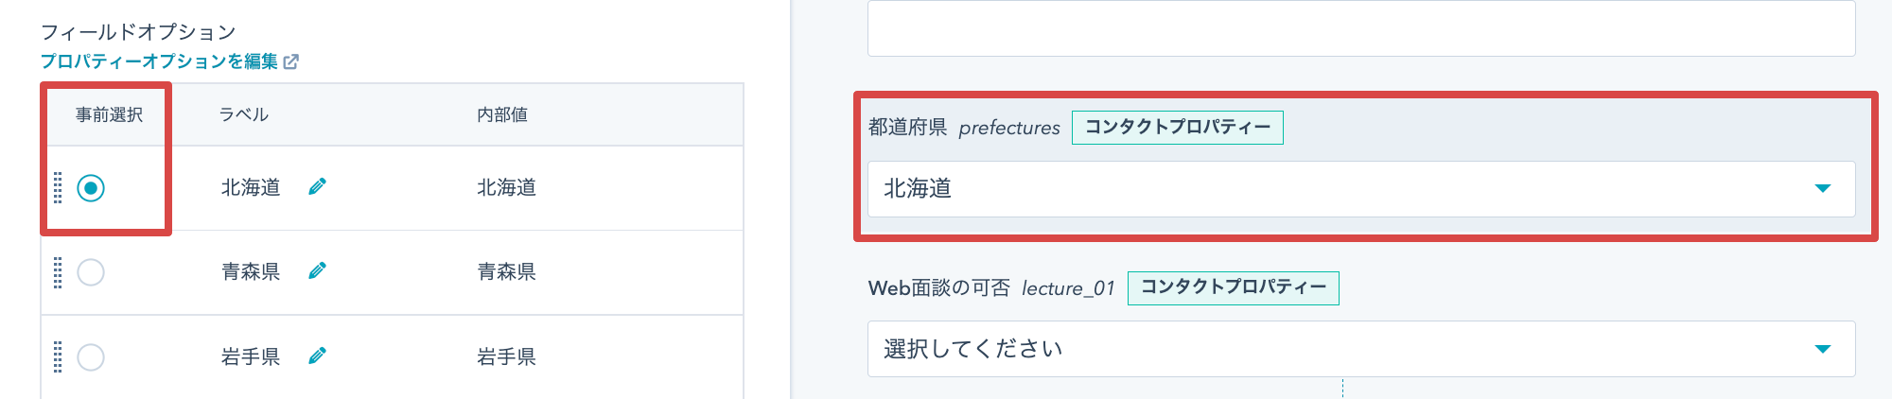Grab the drag handle for 北海道 row
The height and width of the screenshot is (399, 1892).
pos(58,187)
